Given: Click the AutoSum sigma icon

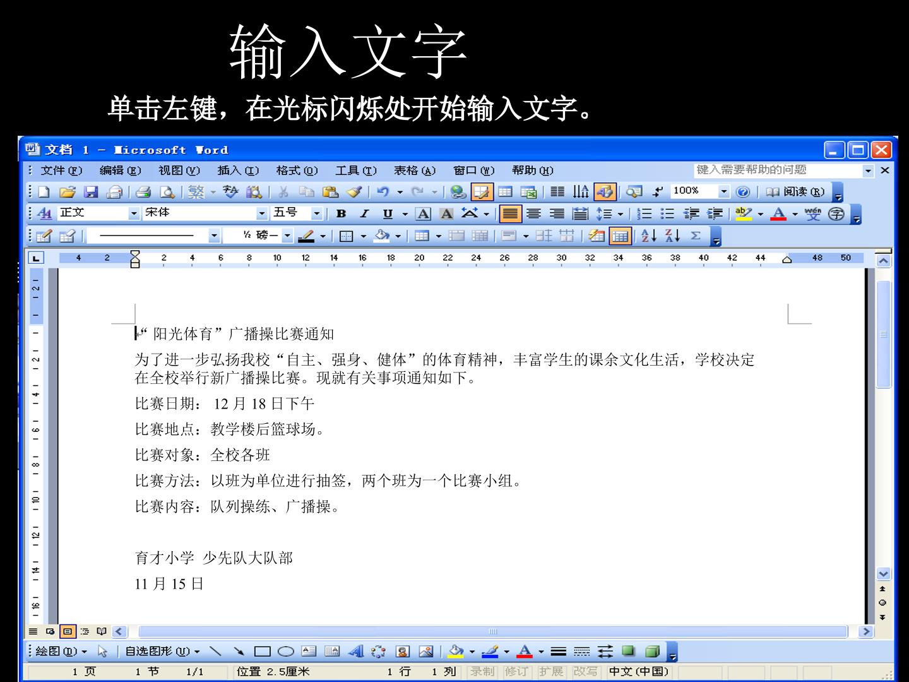Looking at the screenshot, I should [696, 236].
